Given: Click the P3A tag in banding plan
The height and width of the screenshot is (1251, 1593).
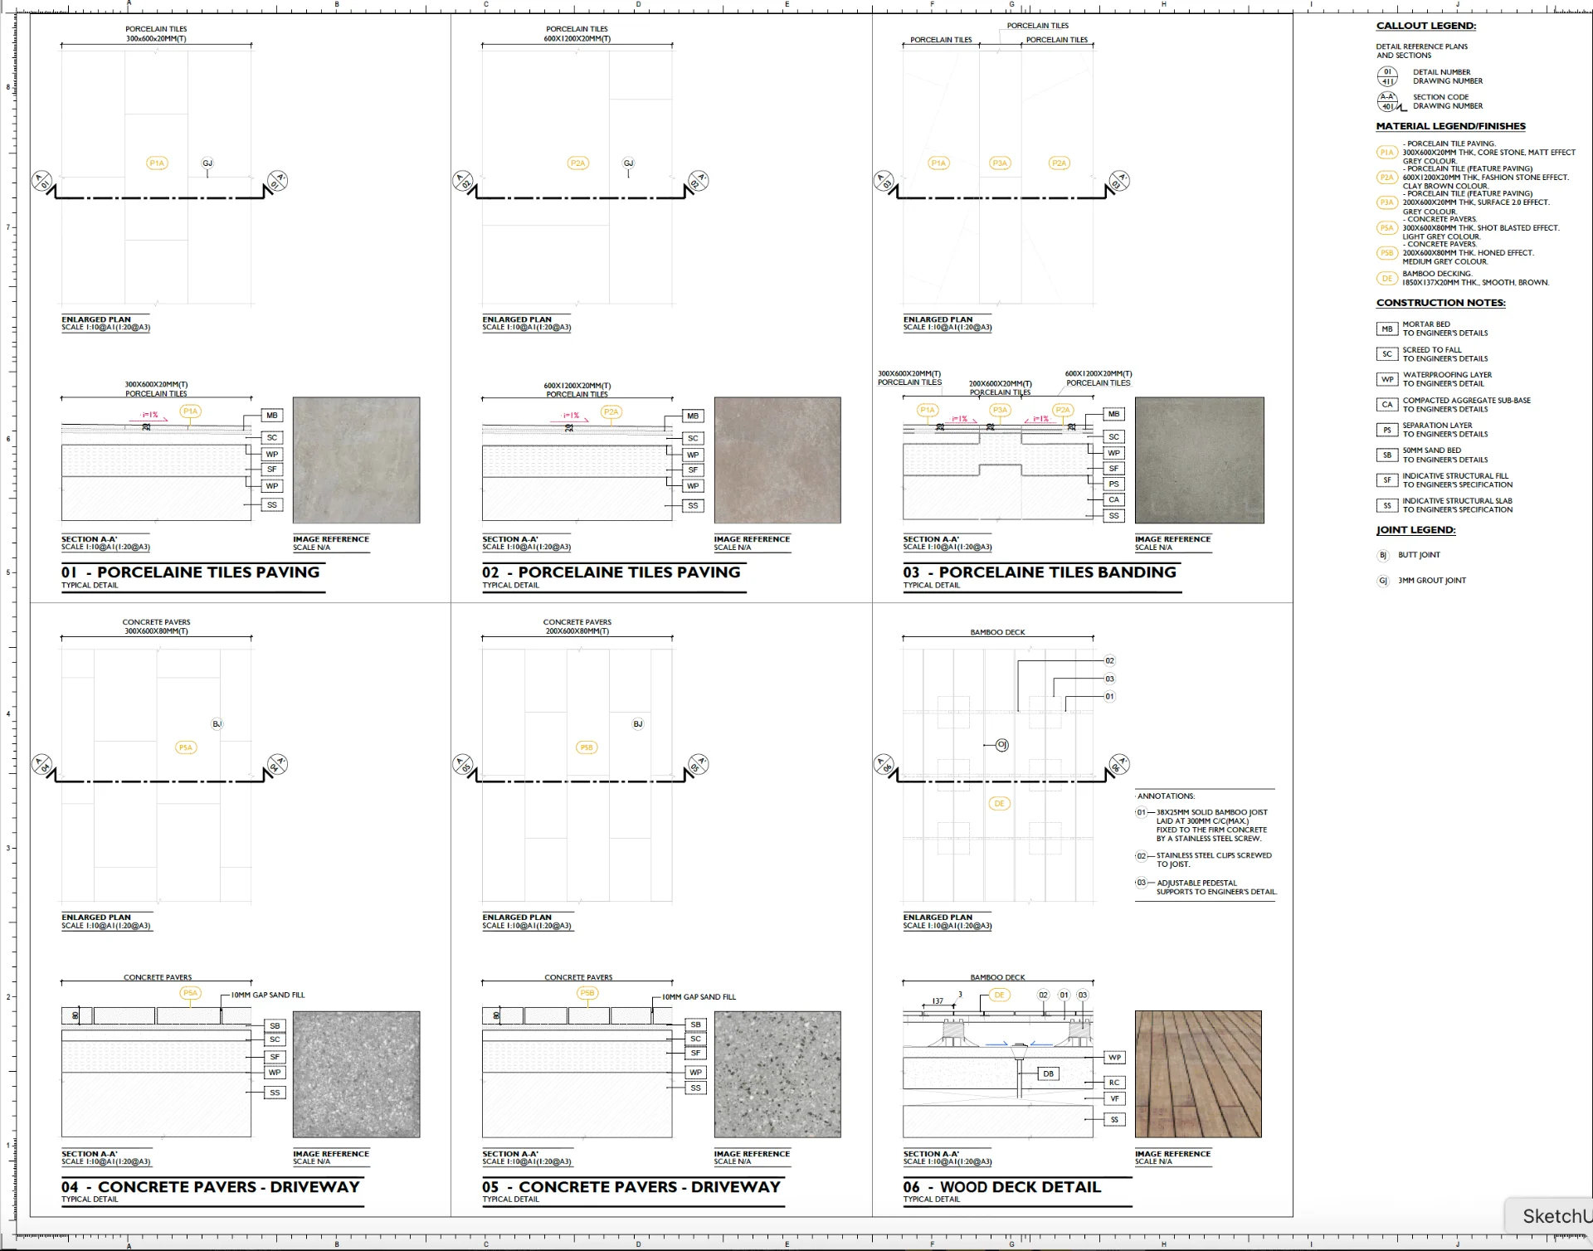Looking at the screenshot, I should pos(1000,163).
